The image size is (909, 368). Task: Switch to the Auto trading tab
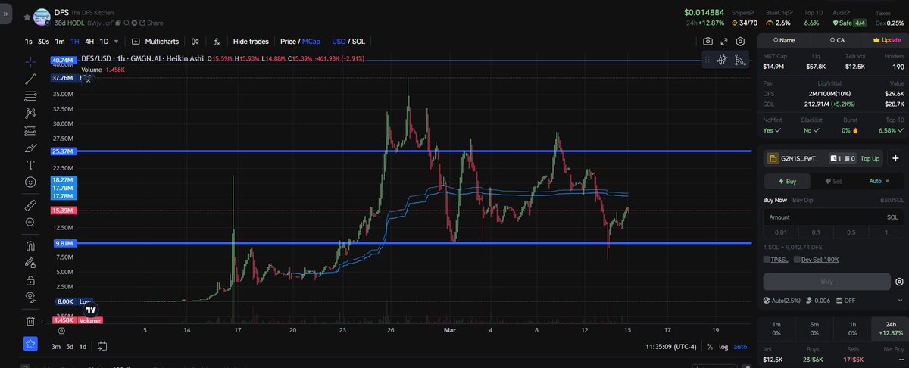tap(879, 182)
